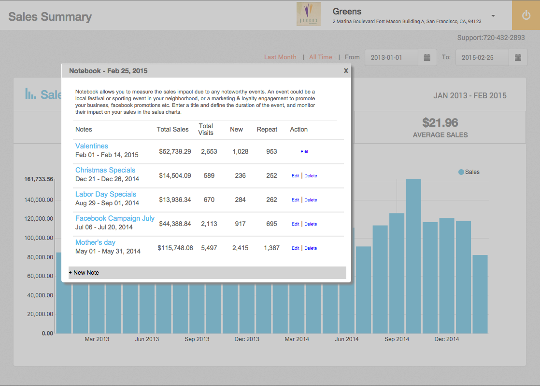Click the Total Visits column header
The width and height of the screenshot is (540, 386).
pos(206,129)
